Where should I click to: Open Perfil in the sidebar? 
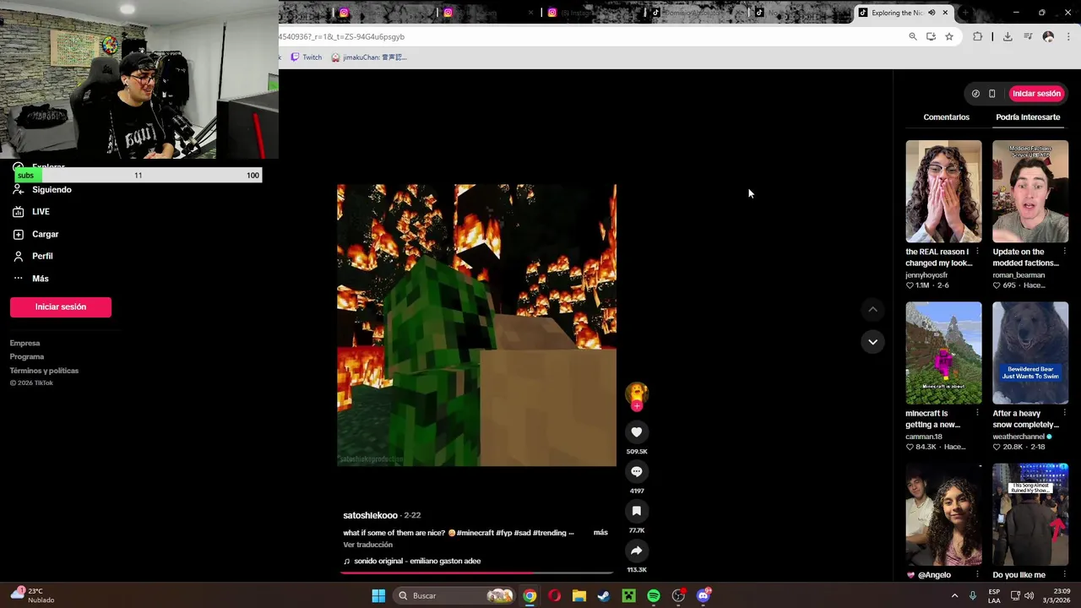tap(42, 256)
